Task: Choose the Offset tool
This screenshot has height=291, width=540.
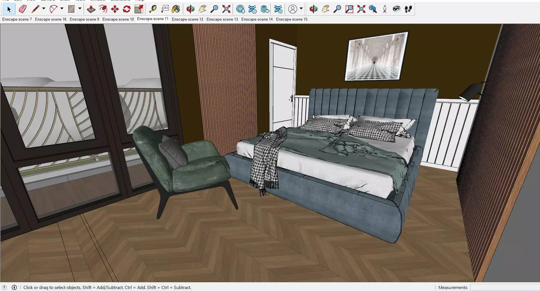Action: (x=103, y=9)
